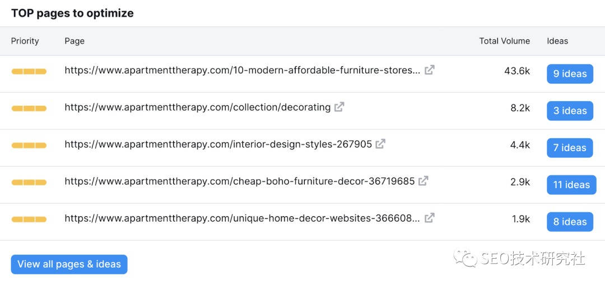Click priority bar of the decorating row
The width and height of the screenshot is (605, 285).
pyautogui.click(x=29, y=109)
